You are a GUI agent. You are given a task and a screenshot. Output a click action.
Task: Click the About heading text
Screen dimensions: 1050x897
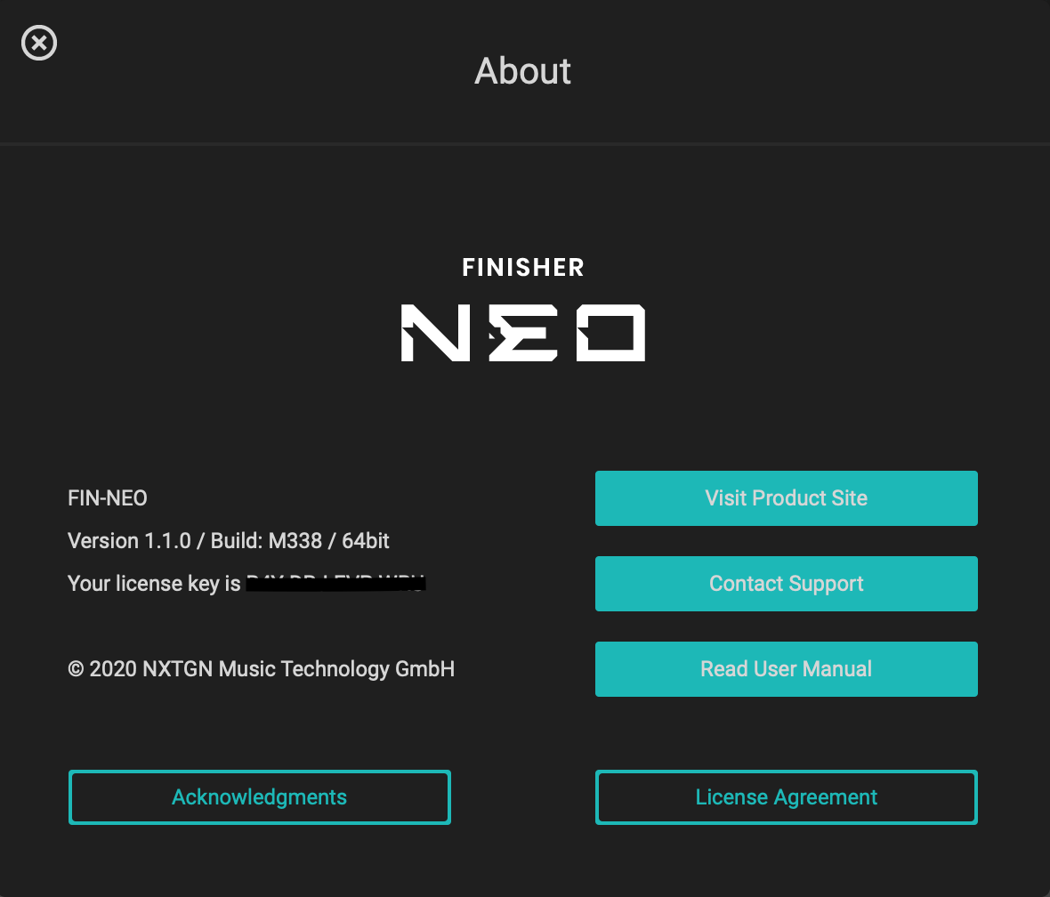[x=522, y=71]
